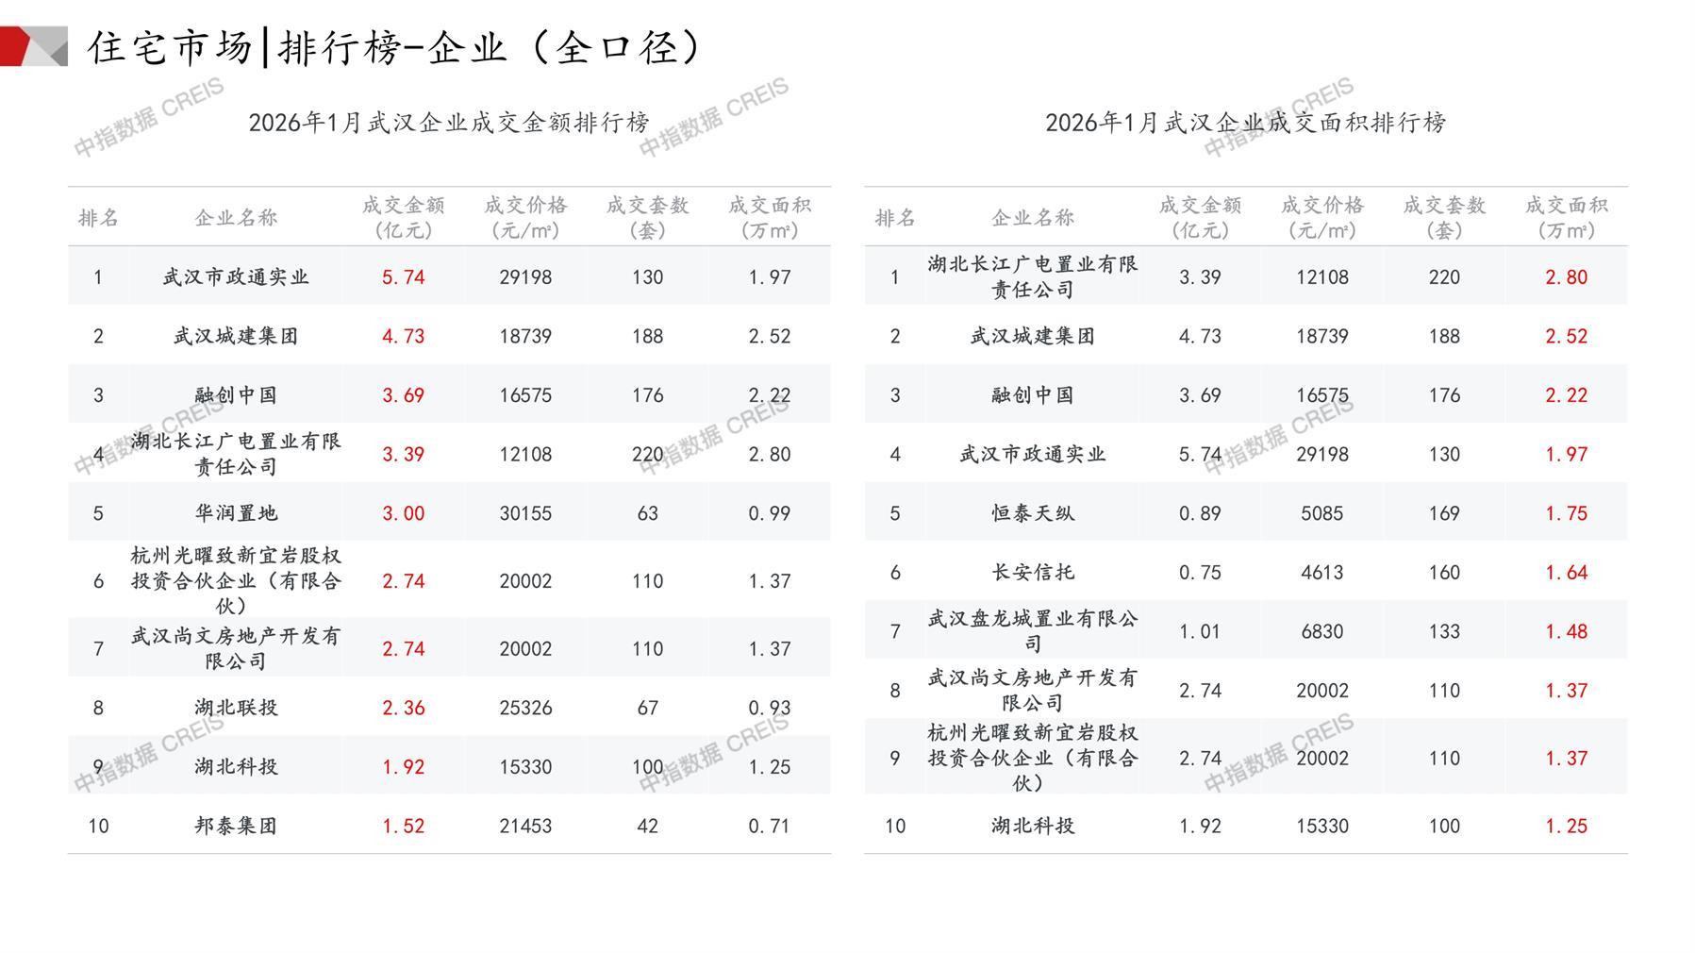This screenshot has height=953, width=1695.
Task: Click the red 3.00 amount value
Action: (x=403, y=513)
